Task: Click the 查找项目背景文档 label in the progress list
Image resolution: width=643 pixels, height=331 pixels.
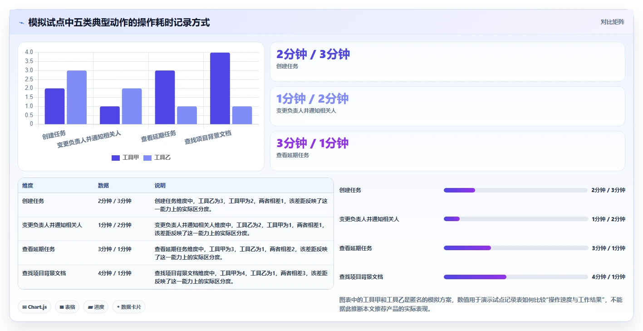Action: (x=361, y=277)
